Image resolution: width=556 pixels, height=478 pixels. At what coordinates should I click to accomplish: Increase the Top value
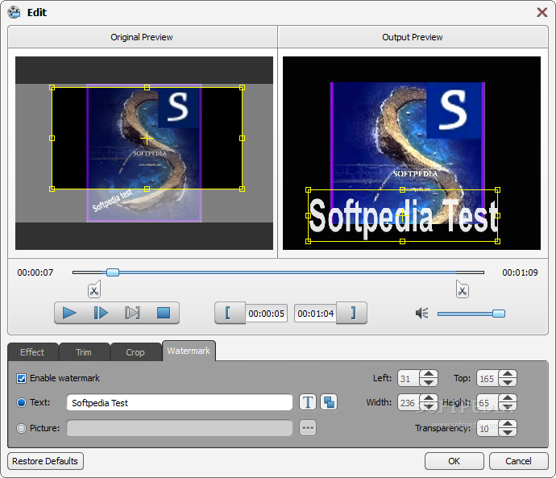click(x=508, y=374)
